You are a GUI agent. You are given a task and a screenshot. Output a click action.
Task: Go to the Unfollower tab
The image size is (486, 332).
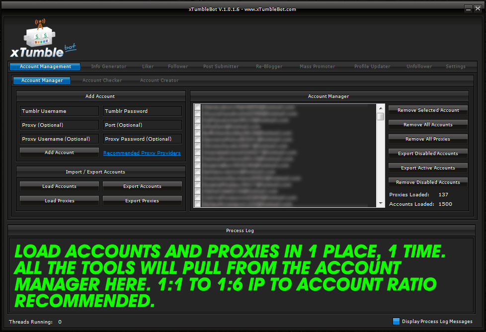pos(419,66)
